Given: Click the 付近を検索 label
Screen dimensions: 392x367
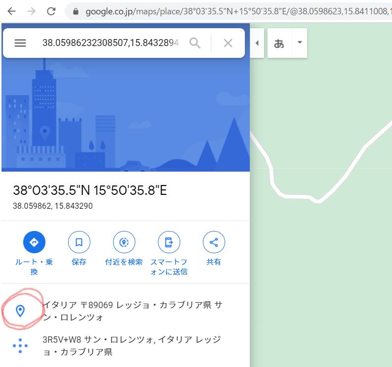Looking at the screenshot, I should 124,262.
